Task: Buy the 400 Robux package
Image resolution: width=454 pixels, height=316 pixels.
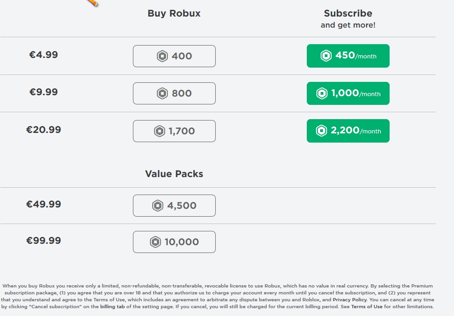Action: point(174,56)
